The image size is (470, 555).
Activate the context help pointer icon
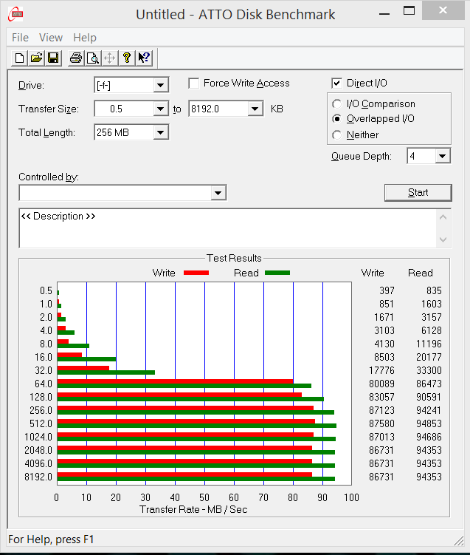[144, 58]
